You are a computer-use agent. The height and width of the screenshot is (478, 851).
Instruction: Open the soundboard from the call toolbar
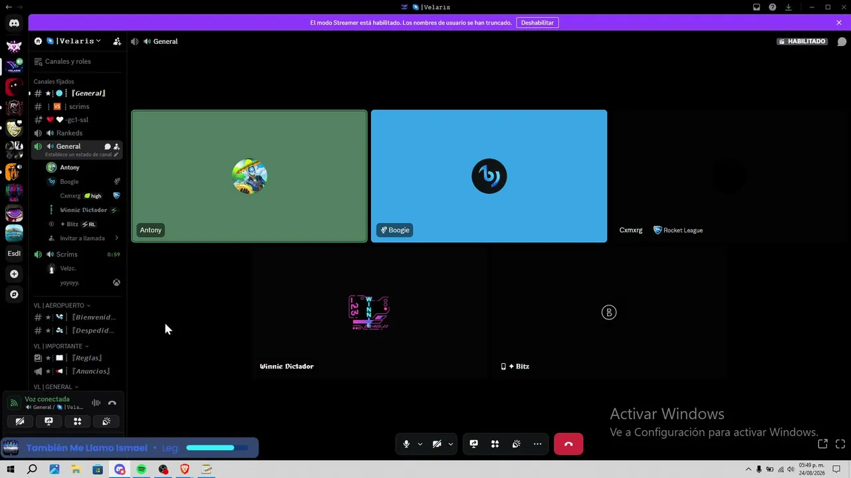coord(516,444)
